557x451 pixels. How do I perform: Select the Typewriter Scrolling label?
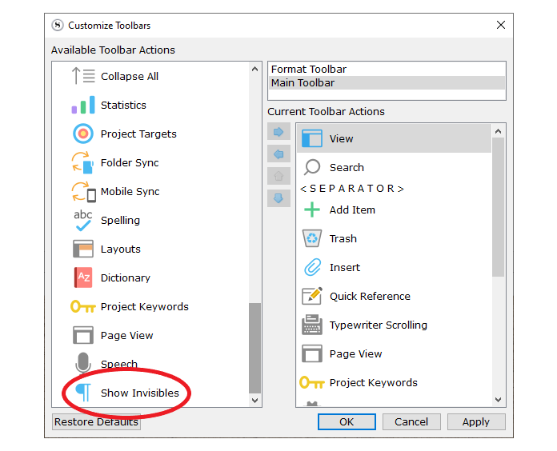coord(379,325)
